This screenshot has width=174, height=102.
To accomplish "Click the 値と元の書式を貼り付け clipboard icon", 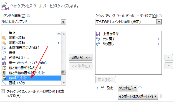I will pos(4,68).
